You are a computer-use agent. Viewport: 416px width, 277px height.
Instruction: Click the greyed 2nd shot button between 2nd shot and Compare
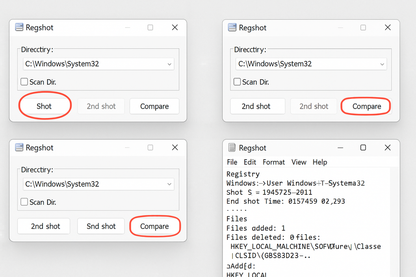[x=314, y=106]
